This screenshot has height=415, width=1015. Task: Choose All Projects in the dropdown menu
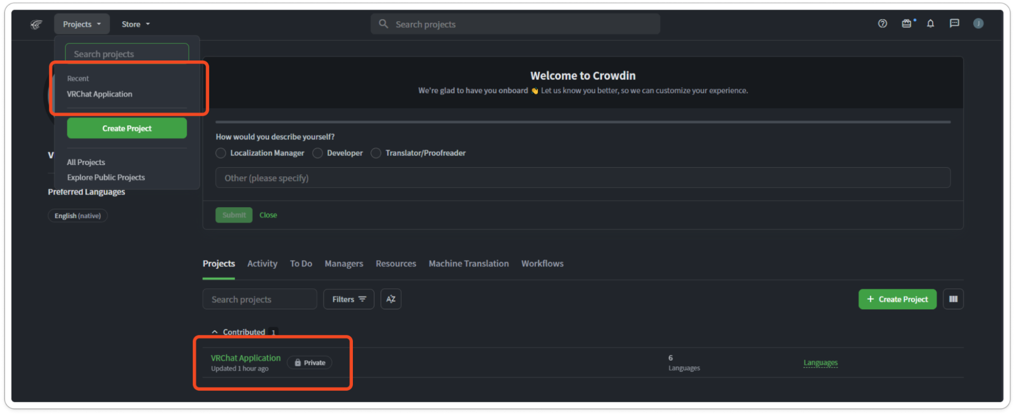click(x=86, y=162)
